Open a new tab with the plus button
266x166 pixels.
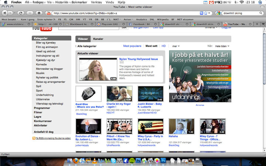257,24
